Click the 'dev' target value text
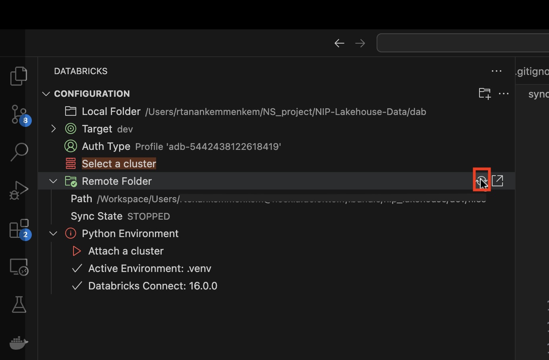The image size is (549, 360). tap(125, 129)
